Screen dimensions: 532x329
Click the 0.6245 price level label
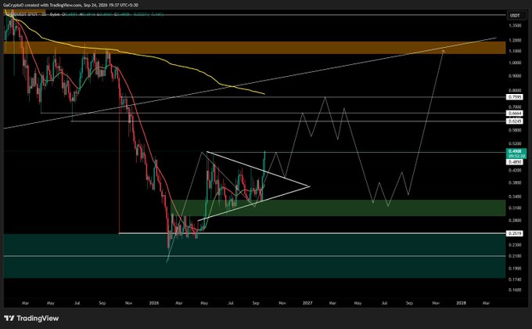[515, 121]
